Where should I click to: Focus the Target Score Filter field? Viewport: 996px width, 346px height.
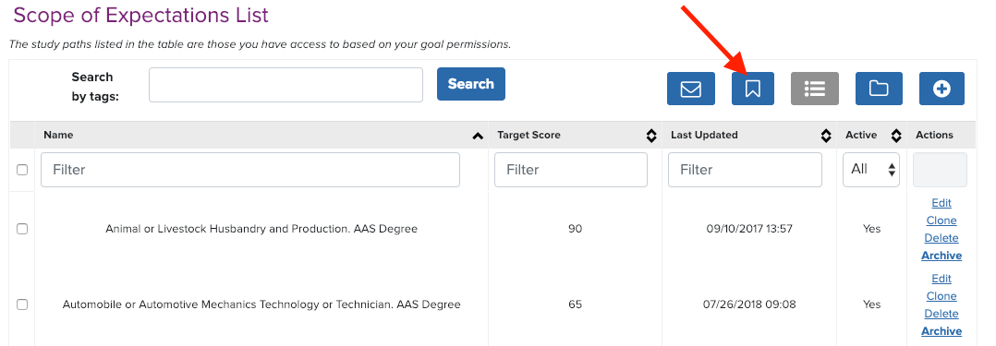571,170
